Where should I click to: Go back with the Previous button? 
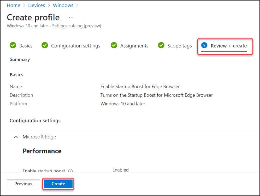coord(23,184)
